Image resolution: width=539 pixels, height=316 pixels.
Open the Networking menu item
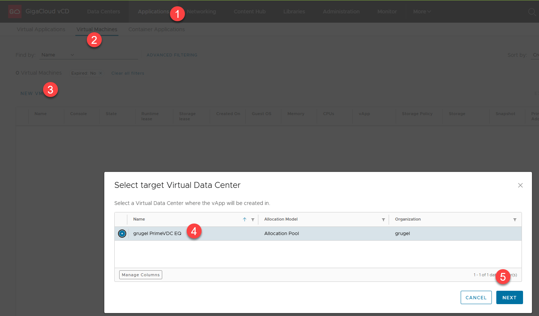[x=201, y=12]
